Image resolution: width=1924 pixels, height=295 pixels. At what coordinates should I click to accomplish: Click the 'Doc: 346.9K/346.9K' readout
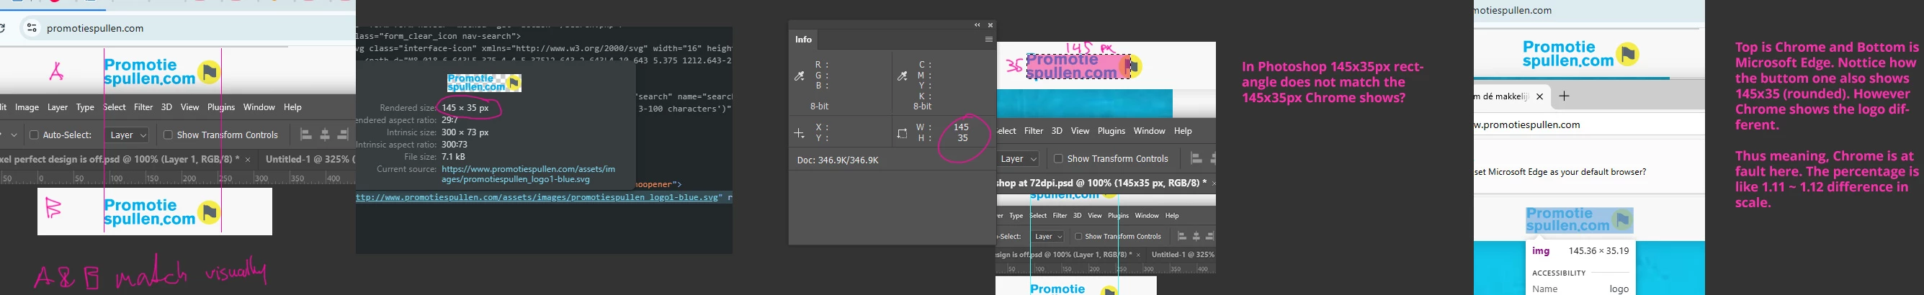837,160
